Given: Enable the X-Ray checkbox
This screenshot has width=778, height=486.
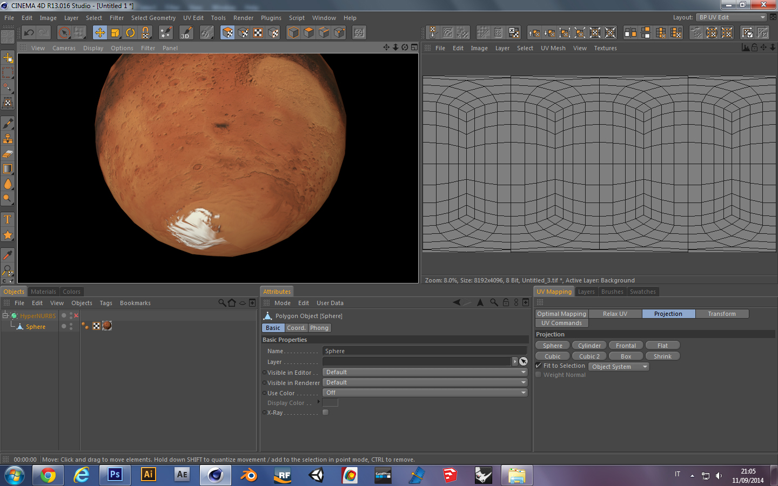Looking at the screenshot, I should click(325, 413).
